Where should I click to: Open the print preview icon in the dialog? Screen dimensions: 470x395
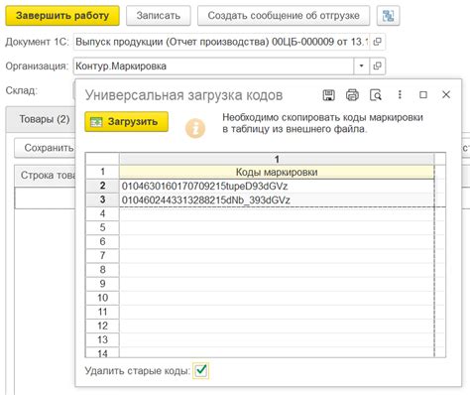[376, 95]
